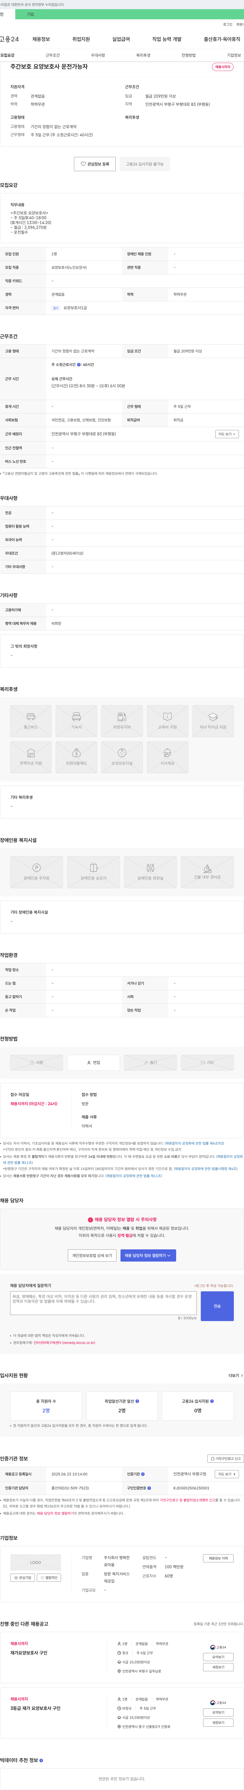The image size is (244, 1790).
Task: Click the 서류 selection method card
Action: click(36, 1062)
